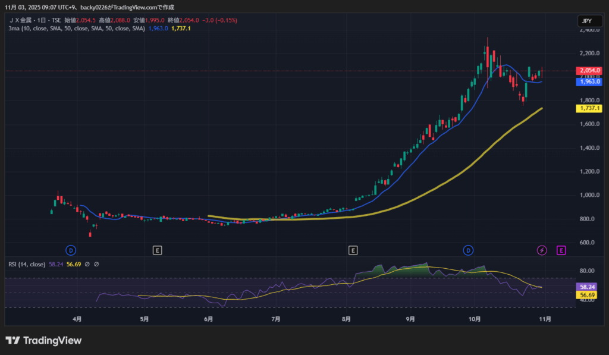This screenshot has height=355, width=609.
Task: Click the purple 58.24 RSI value label
Action: click(x=589, y=286)
